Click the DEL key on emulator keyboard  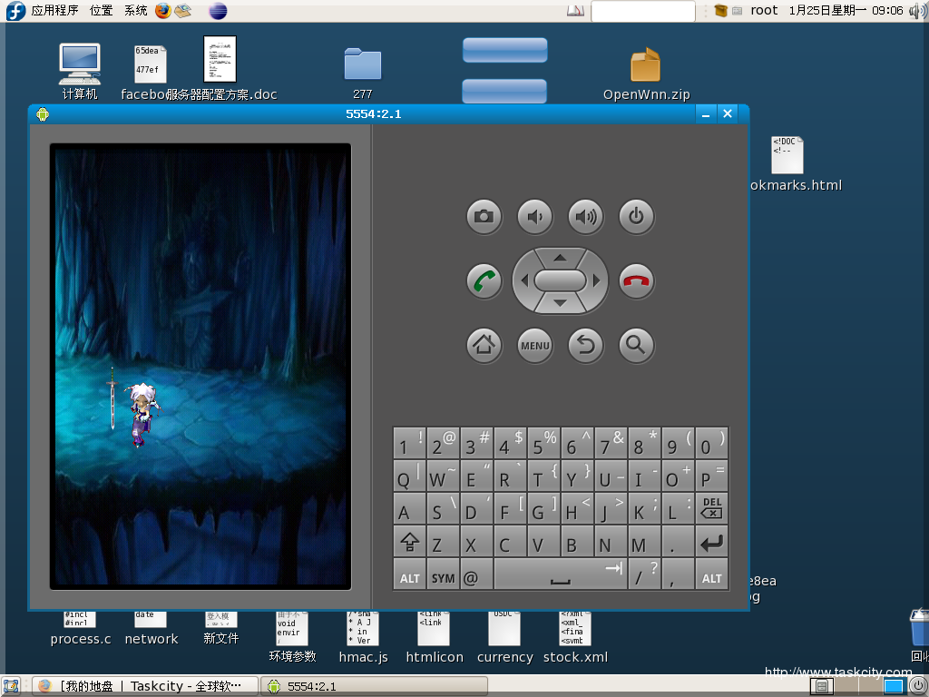point(711,508)
